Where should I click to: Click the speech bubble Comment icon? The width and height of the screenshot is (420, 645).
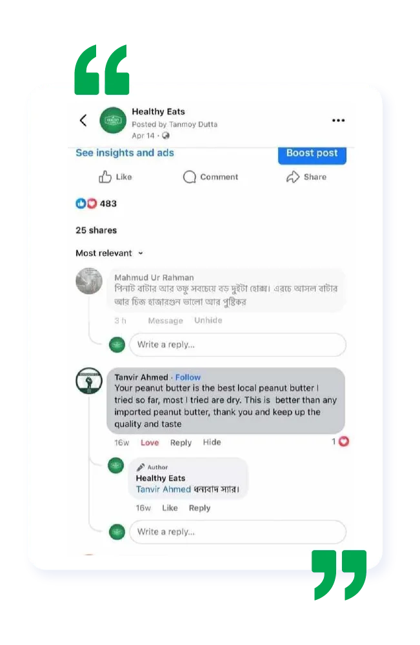coord(189,177)
